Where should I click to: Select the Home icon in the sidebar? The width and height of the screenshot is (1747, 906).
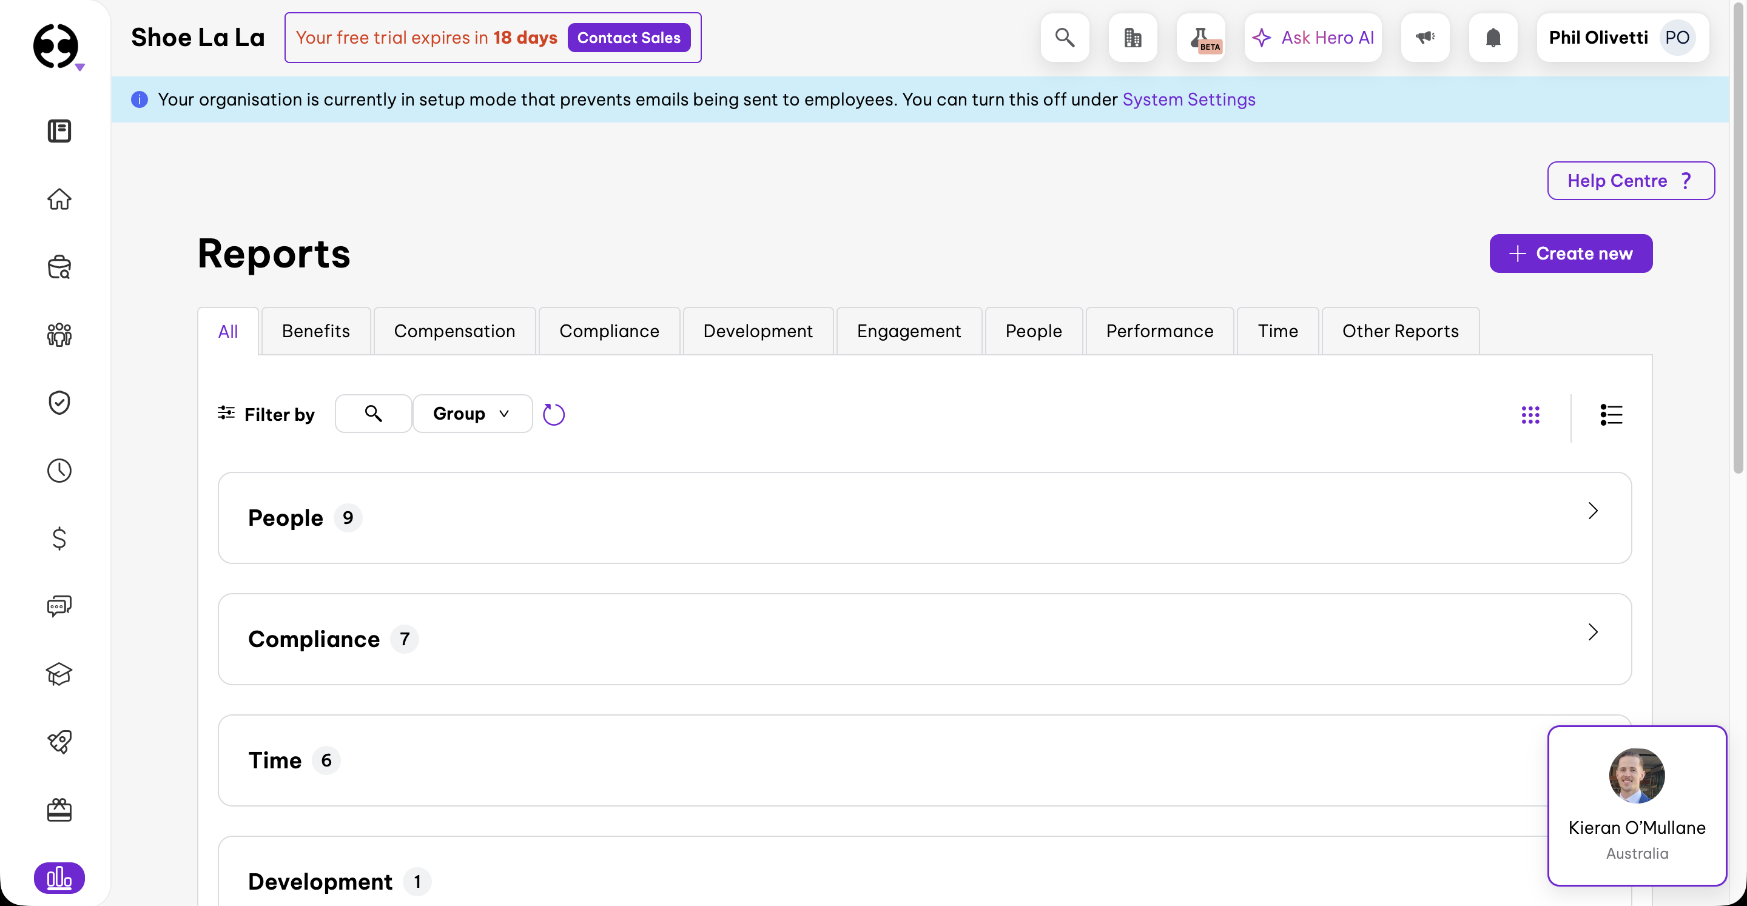click(x=59, y=200)
